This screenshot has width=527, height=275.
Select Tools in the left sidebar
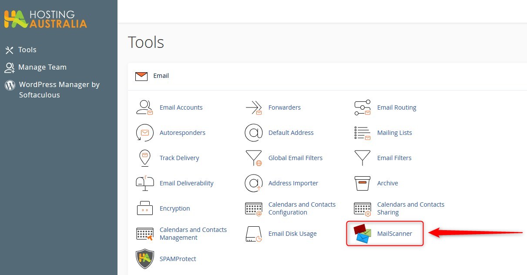click(x=27, y=50)
